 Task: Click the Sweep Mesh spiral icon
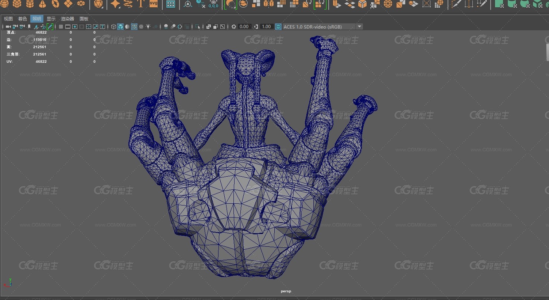128,4
